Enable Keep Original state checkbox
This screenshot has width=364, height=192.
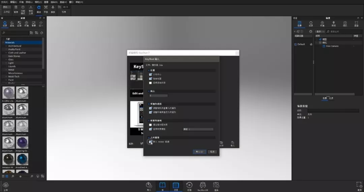pos(150,83)
